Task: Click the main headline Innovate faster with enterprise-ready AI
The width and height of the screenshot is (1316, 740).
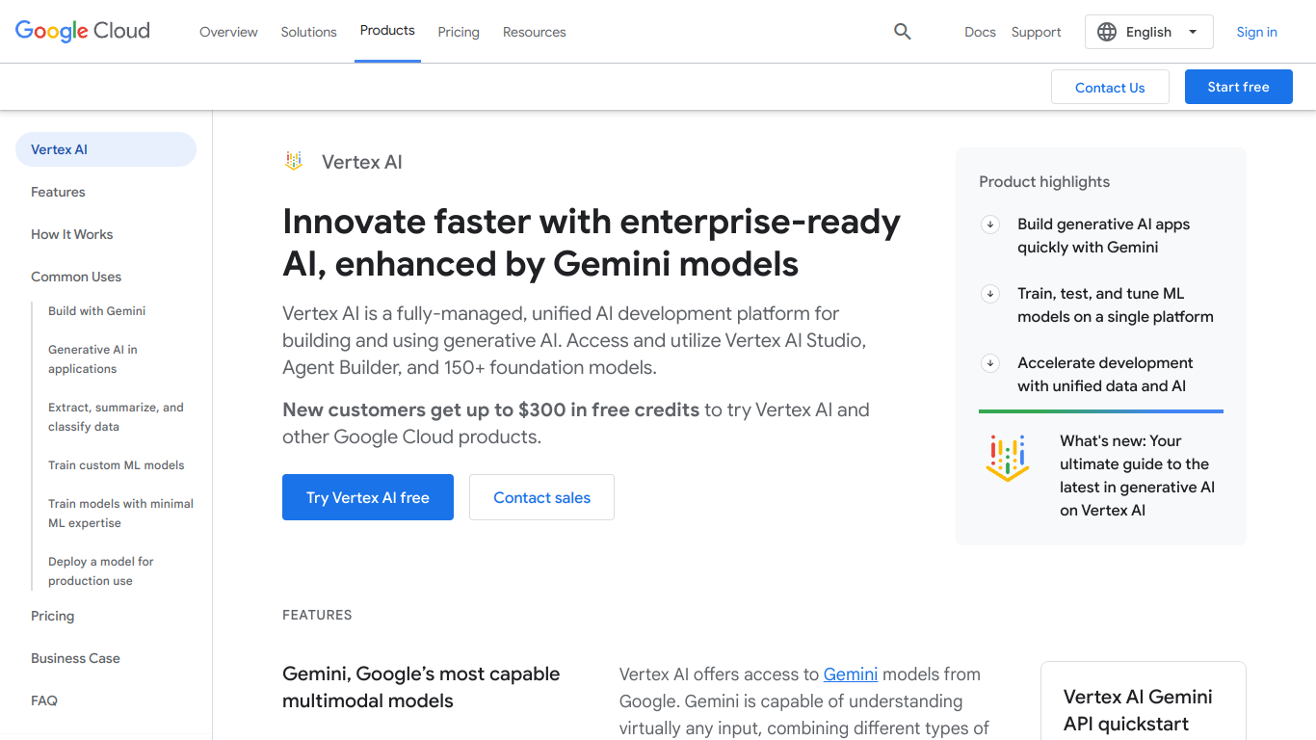Action: pyautogui.click(x=592, y=243)
